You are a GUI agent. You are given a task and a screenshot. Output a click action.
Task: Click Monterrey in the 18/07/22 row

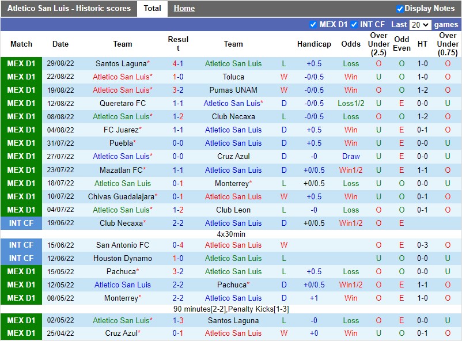pyautogui.click(x=232, y=184)
